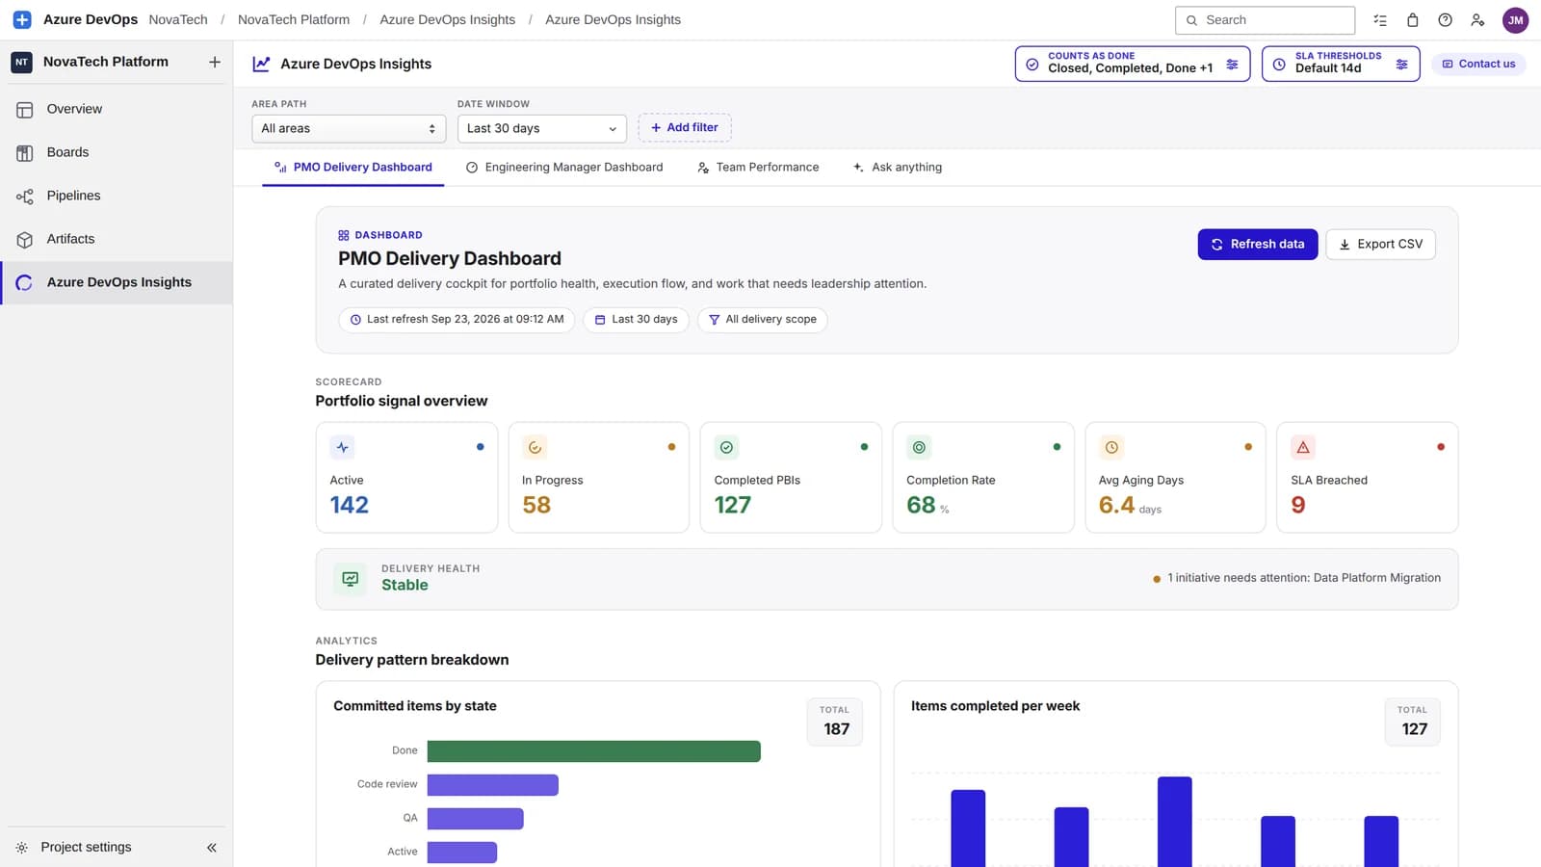
Task: Open the JM profile avatar
Action: [1516, 20]
